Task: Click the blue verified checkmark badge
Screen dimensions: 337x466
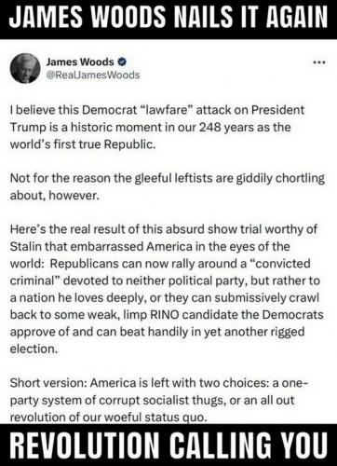Action: click(x=122, y=62)
